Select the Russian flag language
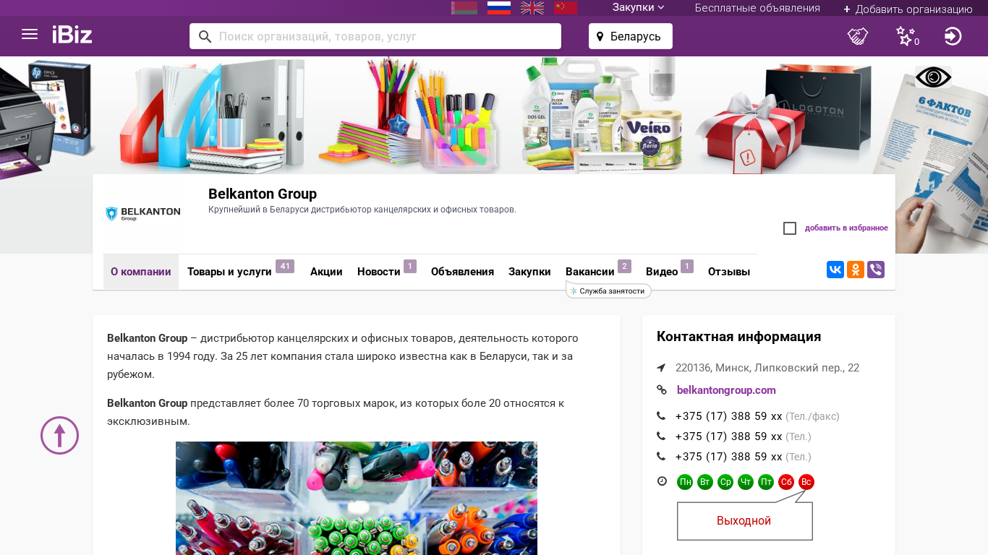 coord(499,8)
